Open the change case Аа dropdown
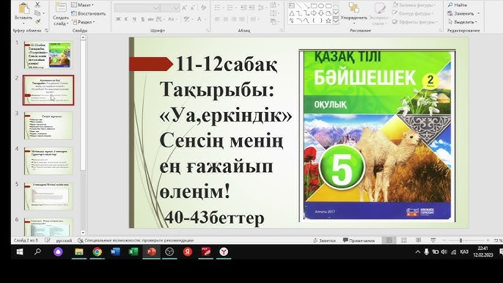The height and width of the screenshot is (283, 503). 172,19
